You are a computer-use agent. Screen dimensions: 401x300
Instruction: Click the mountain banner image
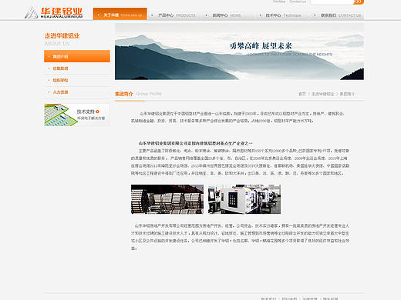click(x=239, y=52)
